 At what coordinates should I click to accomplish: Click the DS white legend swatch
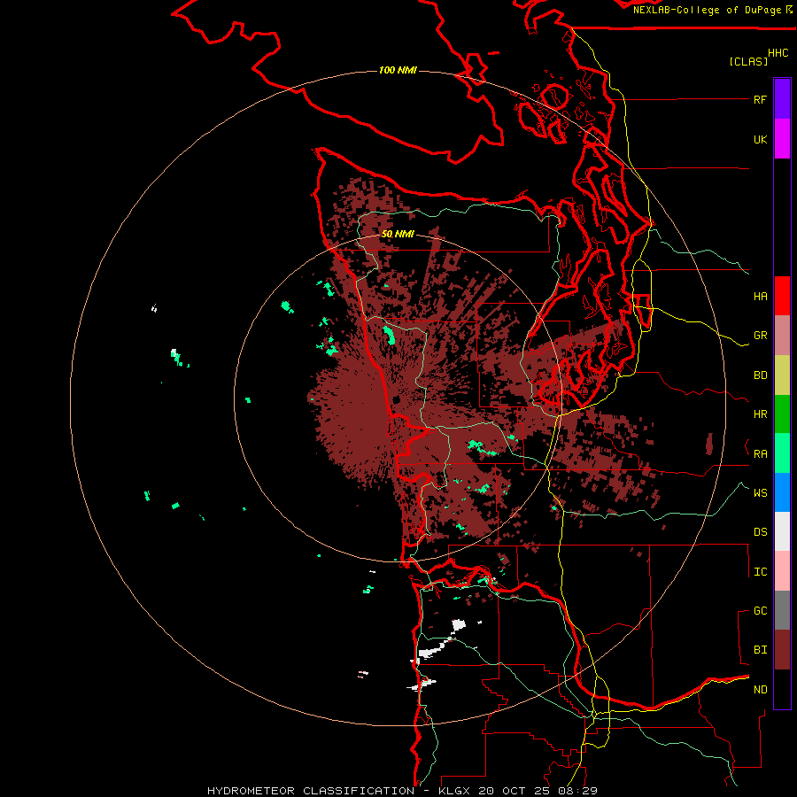pyautogui.click(x=782, y=531)
